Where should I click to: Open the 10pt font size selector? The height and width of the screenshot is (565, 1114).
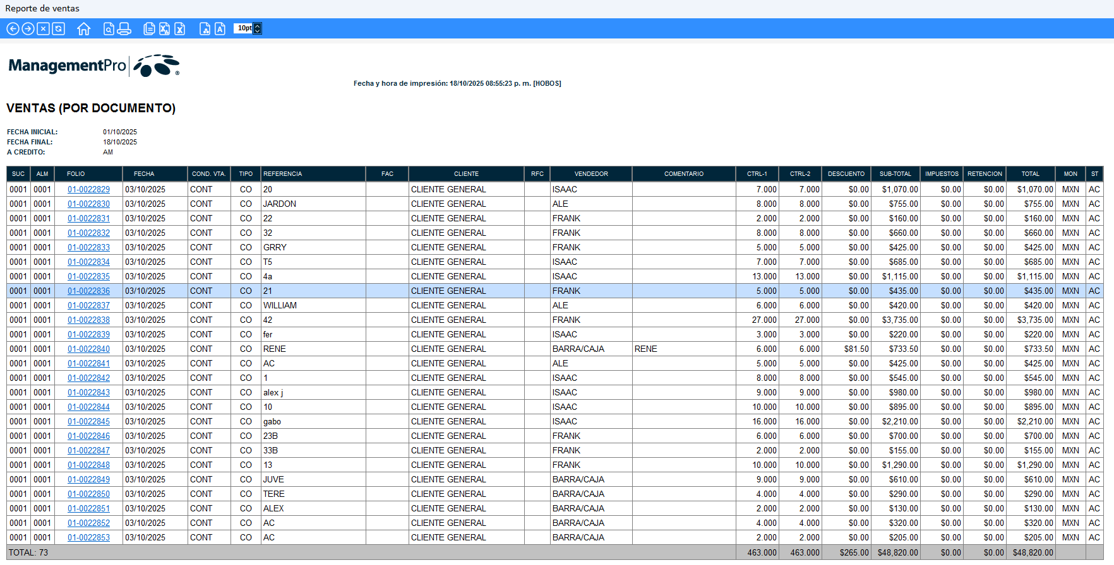point(256,28)
